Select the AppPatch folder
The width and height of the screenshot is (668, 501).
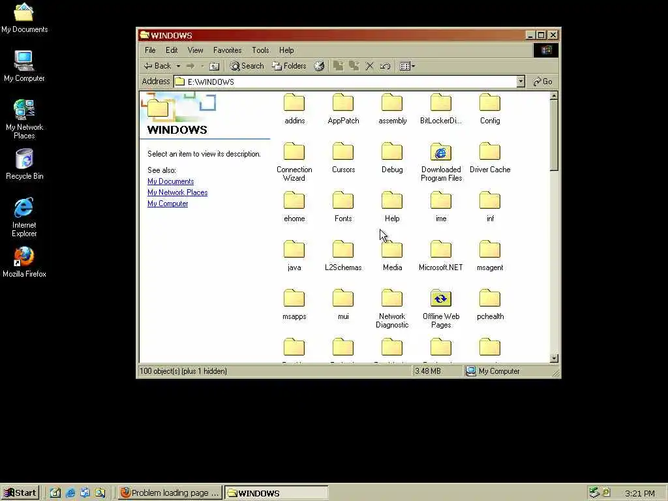point(343,109)
